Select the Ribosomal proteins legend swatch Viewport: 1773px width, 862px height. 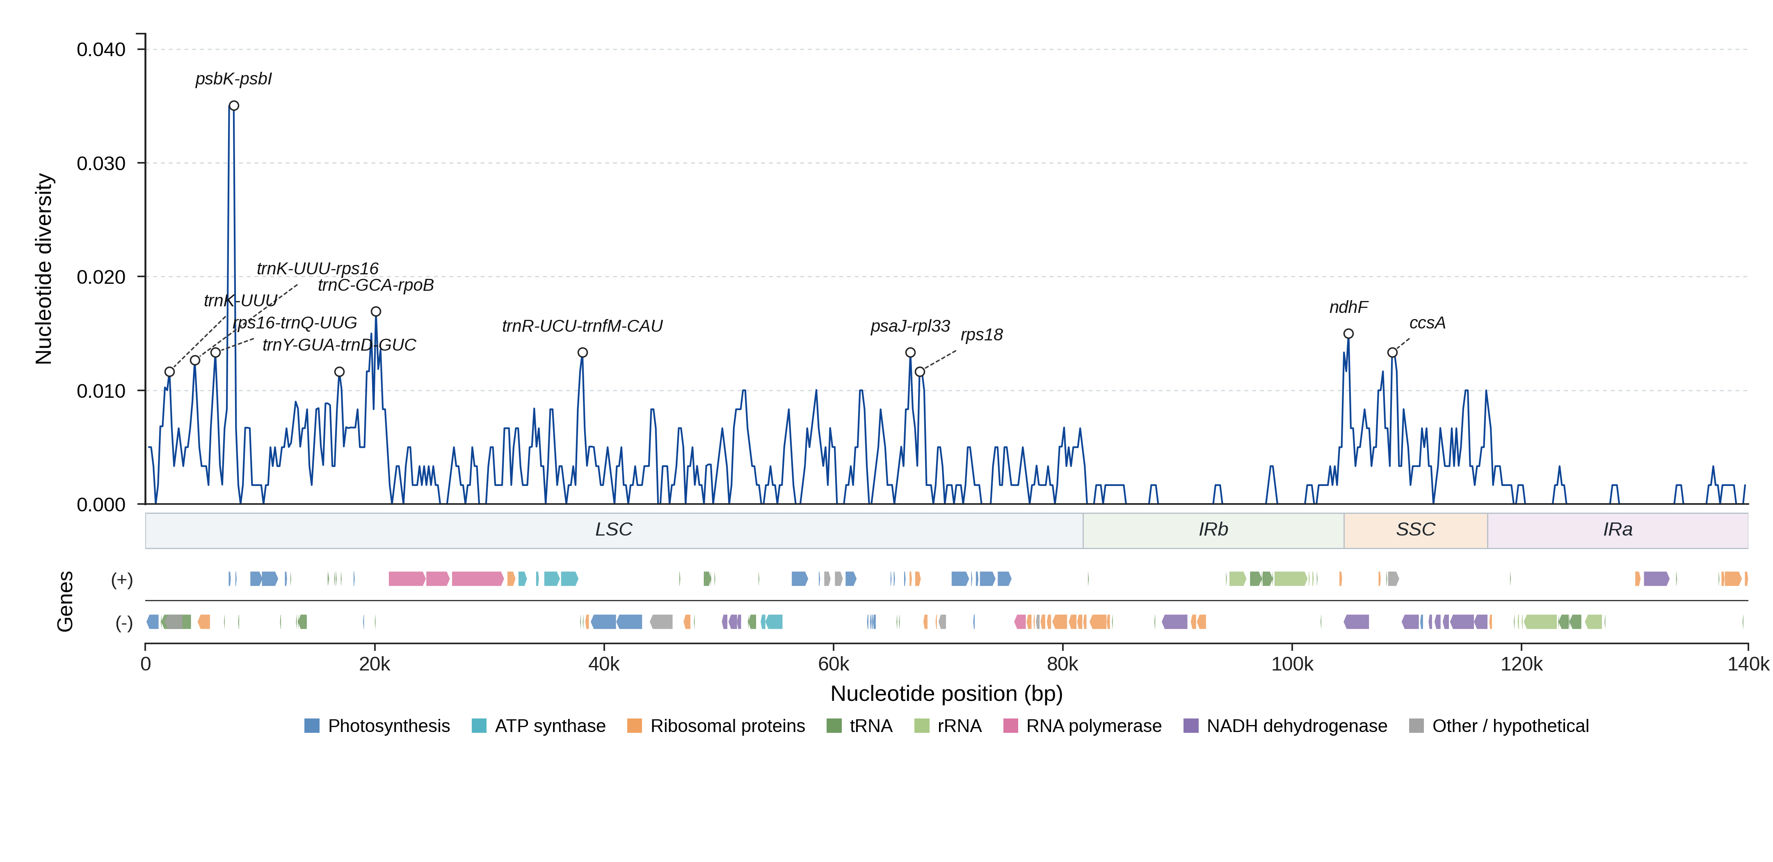tap(635, 726)
